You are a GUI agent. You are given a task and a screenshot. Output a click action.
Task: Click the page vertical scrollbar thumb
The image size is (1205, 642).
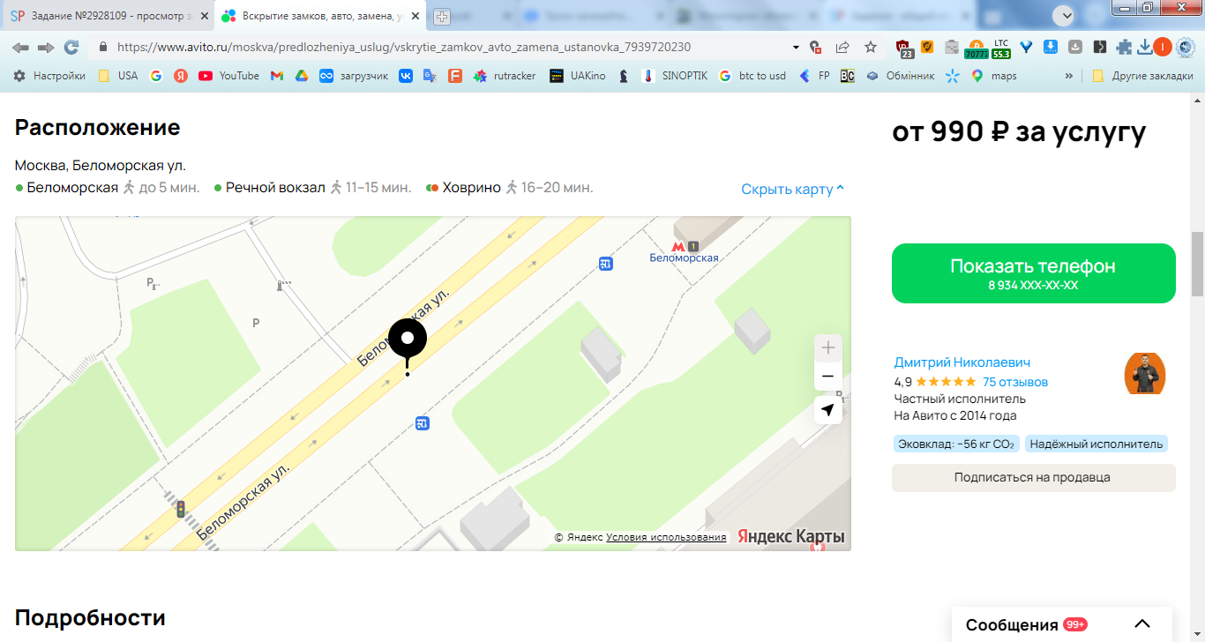(1197, 264)
